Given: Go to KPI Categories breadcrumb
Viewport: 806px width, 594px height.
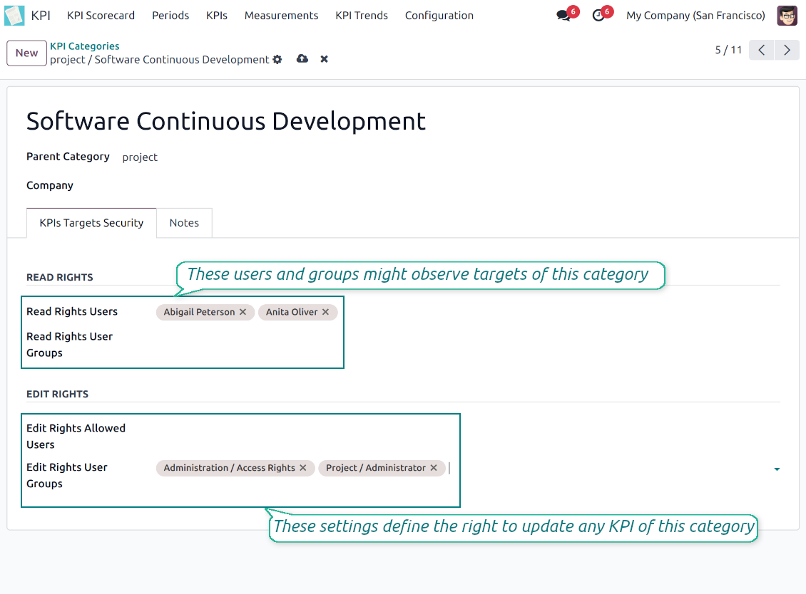Looking at the screenshot, I should 84,46.
